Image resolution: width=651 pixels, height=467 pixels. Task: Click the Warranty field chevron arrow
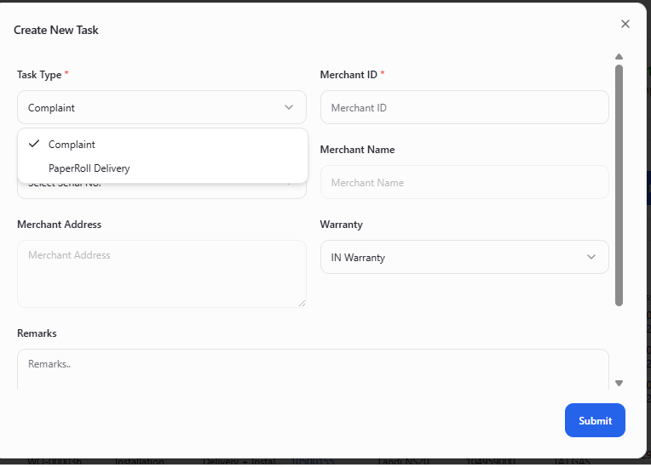(591, 257)
